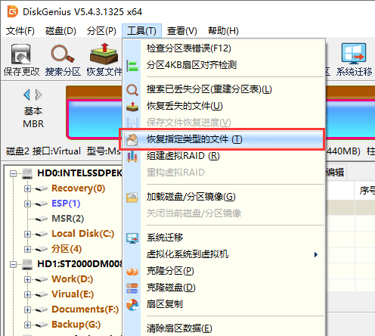Image resolution: width=375 pixels, height=336 pixels.
Task: Go to previous disk with left arrow
Action: click(26, 95)
